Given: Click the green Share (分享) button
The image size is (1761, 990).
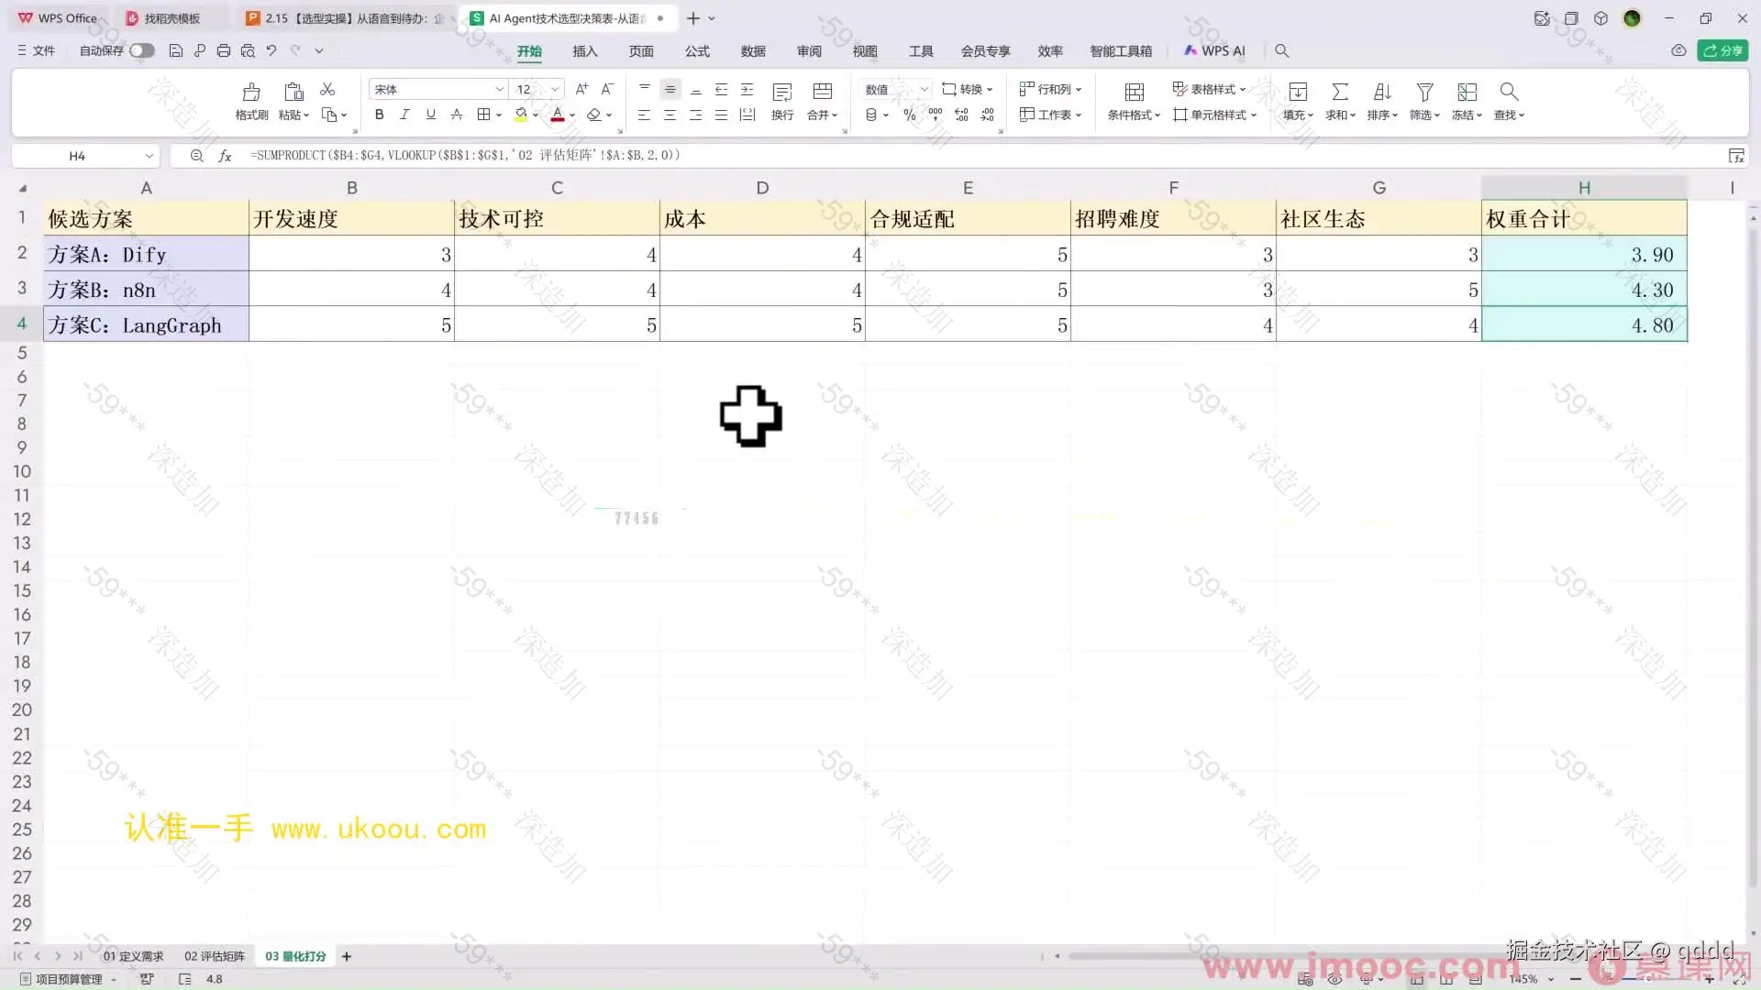Looking at the screenshot, I should [1722, 50].
